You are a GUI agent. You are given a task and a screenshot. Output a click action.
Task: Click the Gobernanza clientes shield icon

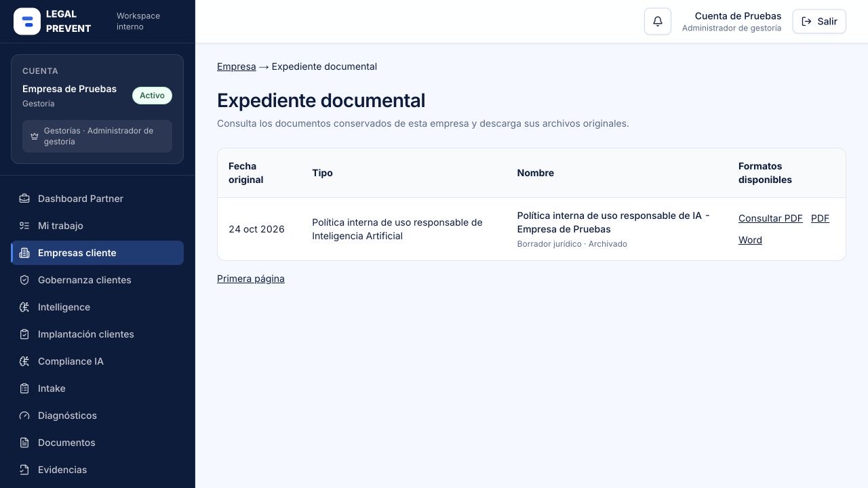pyautogui.click(x=24, y=280)
